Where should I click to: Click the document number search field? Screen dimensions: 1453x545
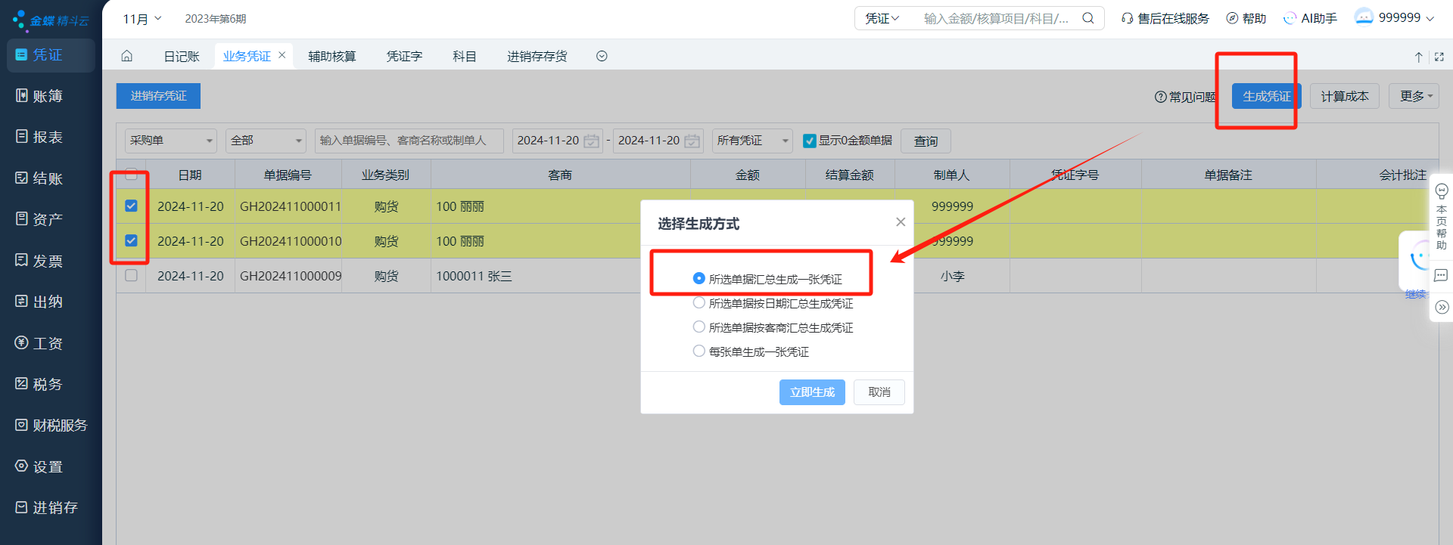click(409, 141)
